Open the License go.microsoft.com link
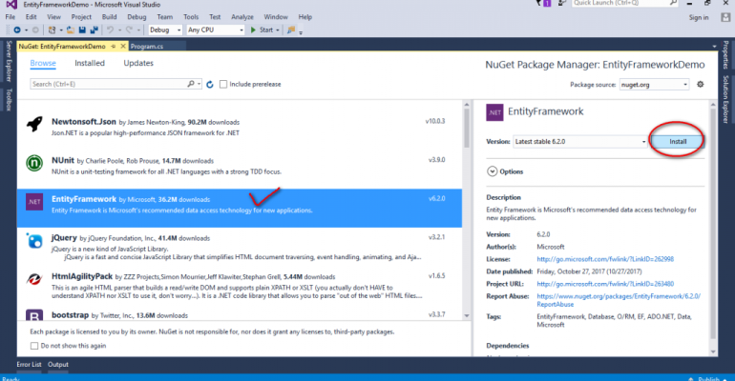Image resolution: width=735 pixels, height=381 pixels. [x=605, y=259]
